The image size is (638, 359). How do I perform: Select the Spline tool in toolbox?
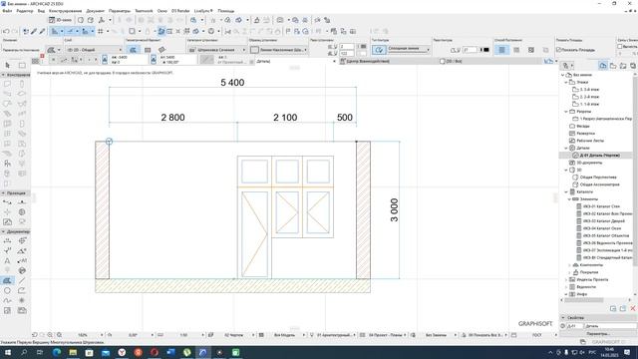pos(7,300)
